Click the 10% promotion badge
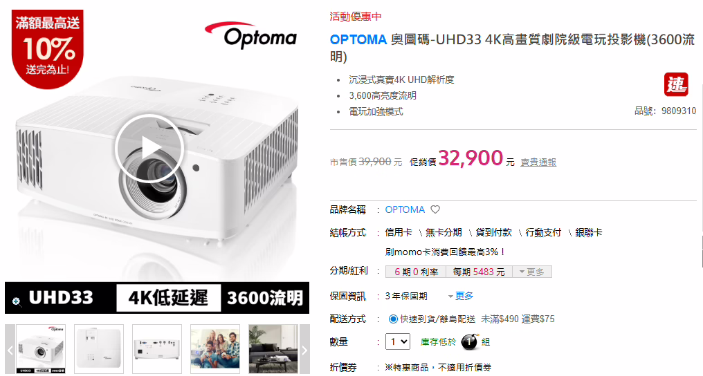The width and height of the screenshot is (703, 376). [x=48, y=48]
